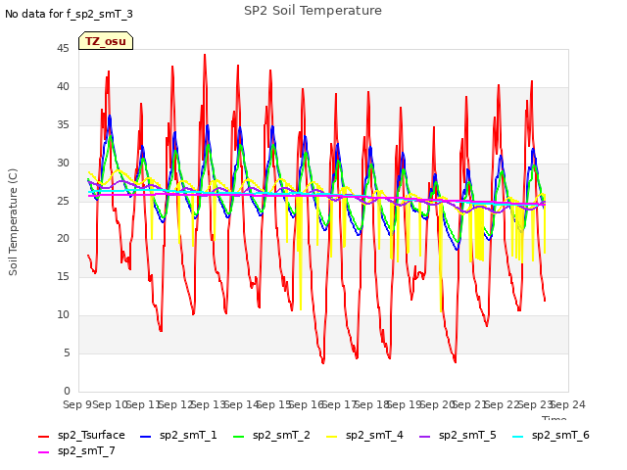Click the 35 y-axis tick label

[x=63, y=124]
